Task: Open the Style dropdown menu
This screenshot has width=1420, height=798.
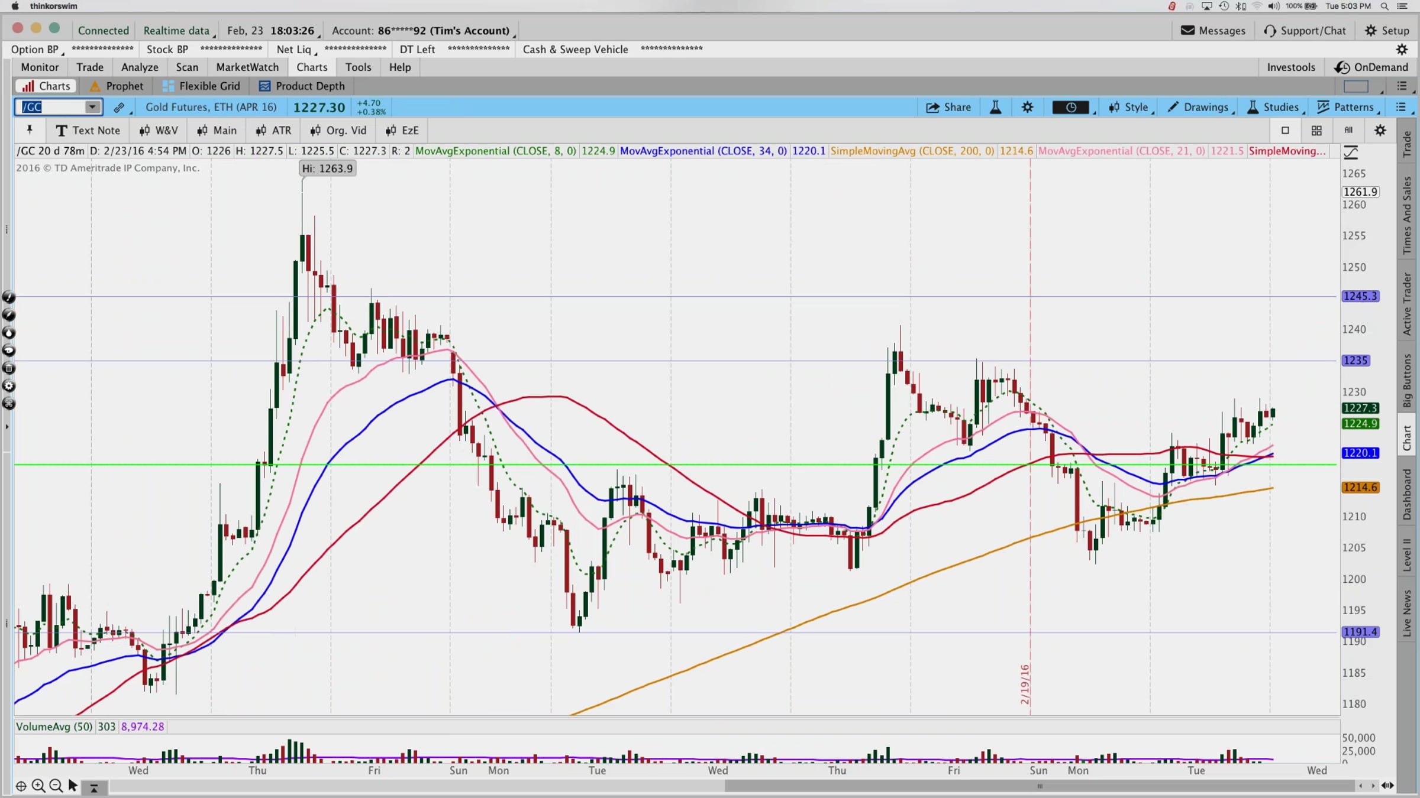Action: tap(1130, 107)
